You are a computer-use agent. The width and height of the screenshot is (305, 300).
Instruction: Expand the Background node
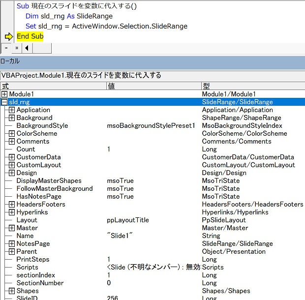click(x=12, y=118)
